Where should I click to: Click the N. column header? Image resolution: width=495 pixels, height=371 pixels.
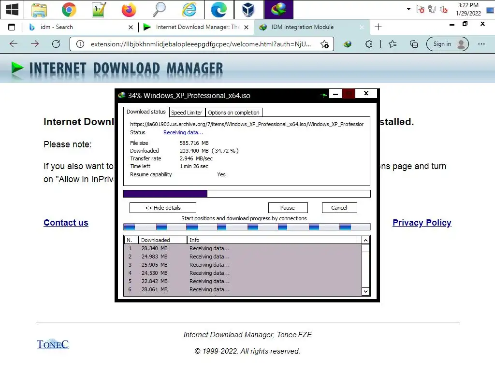pyautogui.click(x=131, y=240)
